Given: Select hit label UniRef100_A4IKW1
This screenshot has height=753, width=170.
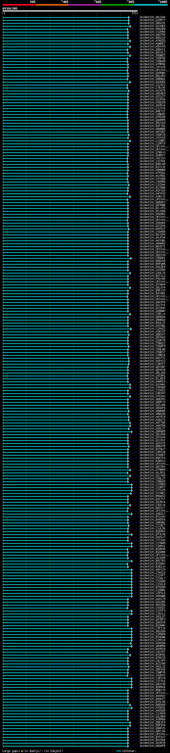Looking at the screenshot, I should pos(152,241).
